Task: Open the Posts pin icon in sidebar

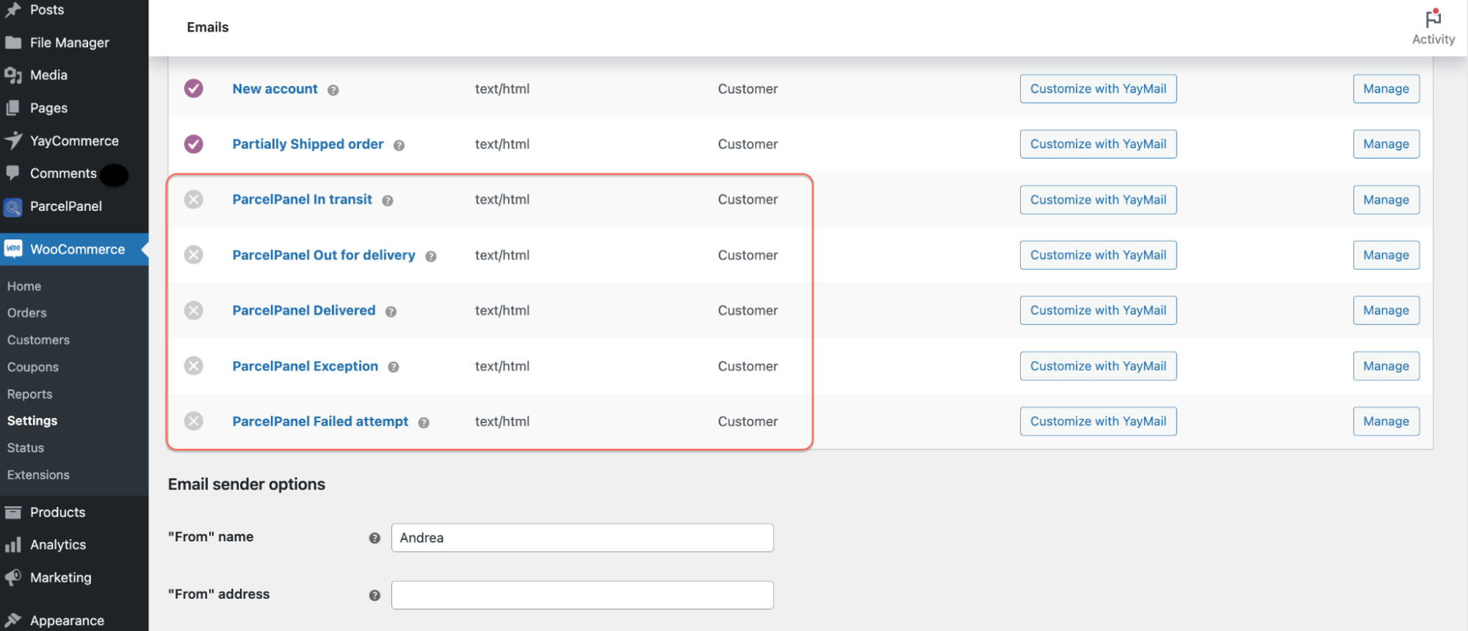Action: (13, 10)
